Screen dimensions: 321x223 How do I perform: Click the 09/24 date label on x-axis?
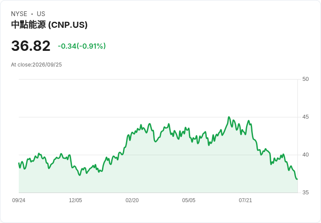[19, 200]
